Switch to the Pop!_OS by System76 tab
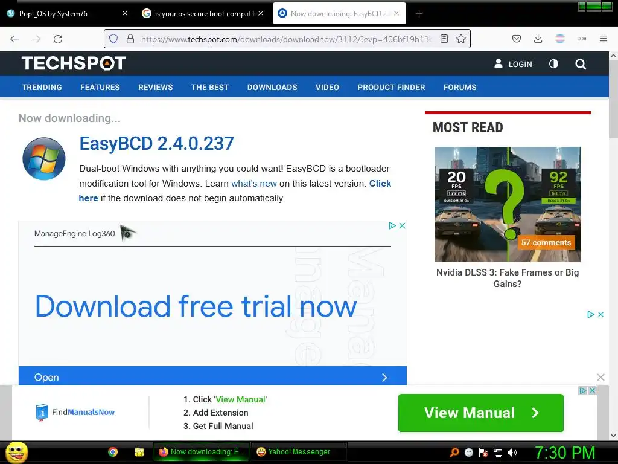 tap(66, 14)
